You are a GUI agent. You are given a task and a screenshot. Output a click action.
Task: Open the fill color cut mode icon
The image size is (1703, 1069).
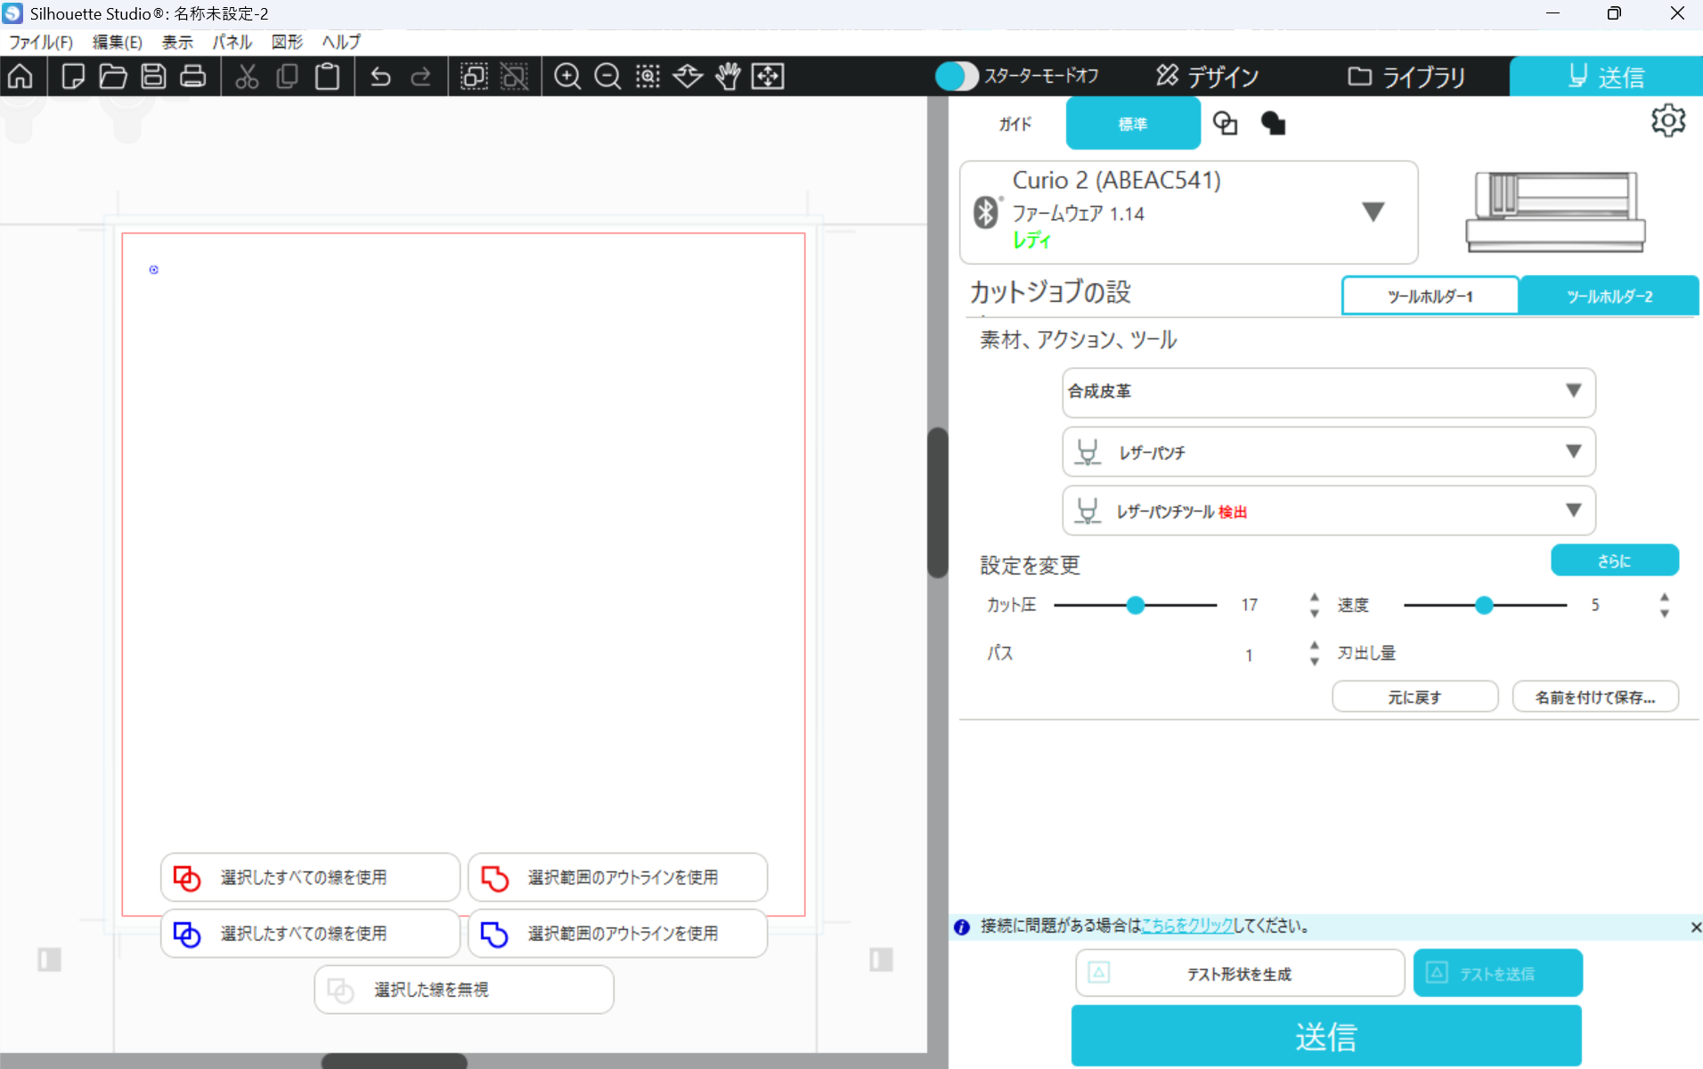click(x=1274, y=124)
